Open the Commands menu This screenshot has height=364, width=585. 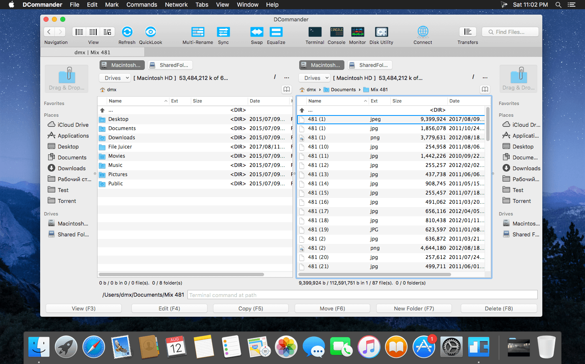click(x=142, y=5)
